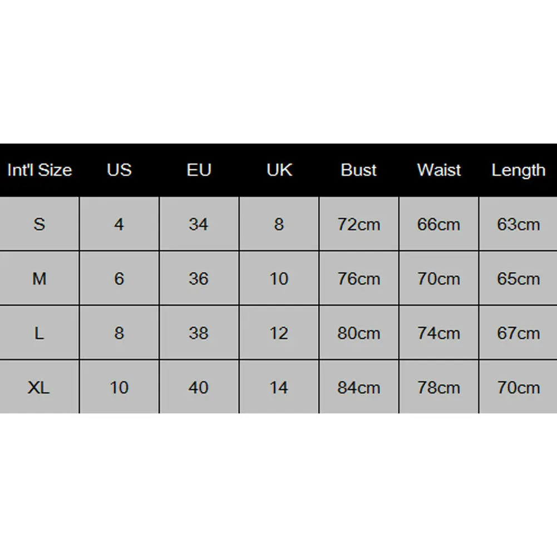This screenshot has width=557, height=557.
Task: Click the Bust column header
Action: [x=359, y=170]
